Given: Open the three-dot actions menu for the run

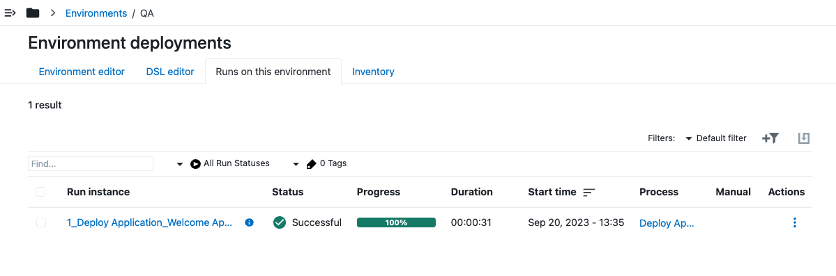Looking at the screenshot, I should (794, 222).
